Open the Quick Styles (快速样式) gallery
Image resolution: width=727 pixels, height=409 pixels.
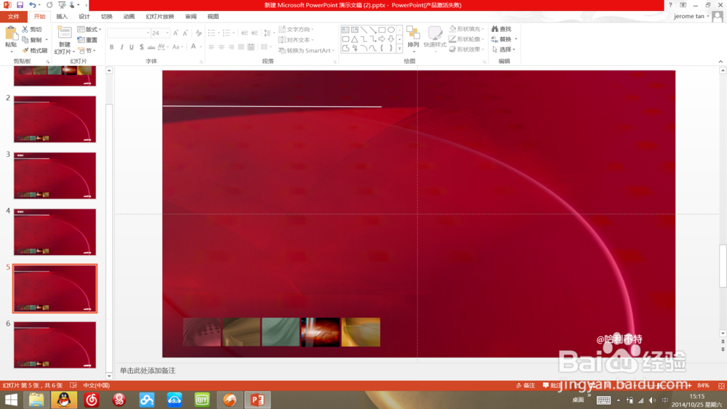(435, 38)
